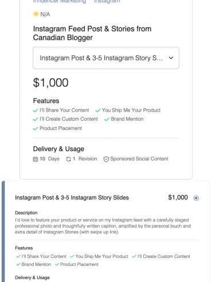This screenshot has width=212, height=282.
Task: Click the Sponsored Social Content label
Action: (x=139, y=159)
